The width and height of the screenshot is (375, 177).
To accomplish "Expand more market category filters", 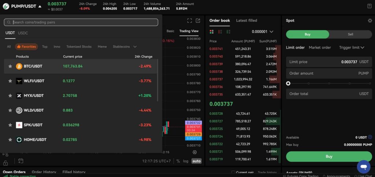I will coord(135,47).
